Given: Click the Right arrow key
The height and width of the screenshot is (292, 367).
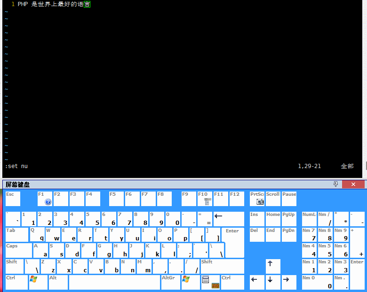Looking at the screenshot, I should point(289,282).
